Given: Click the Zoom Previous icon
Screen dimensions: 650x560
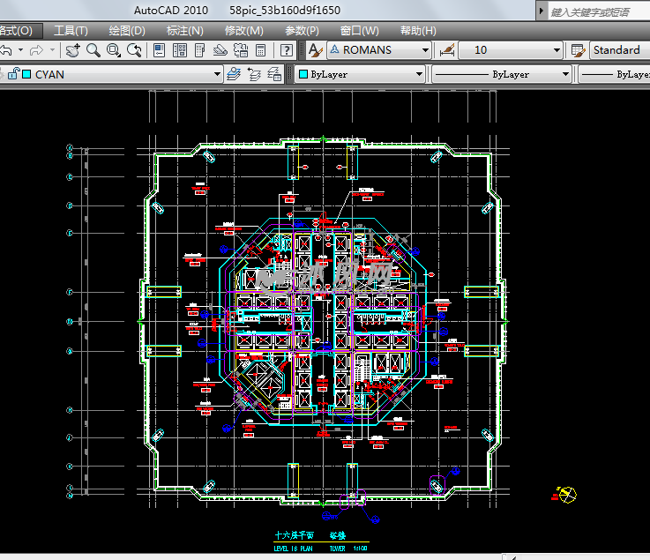Looking at the screenshot, I should pyautogui.click(x=134, y=50).
